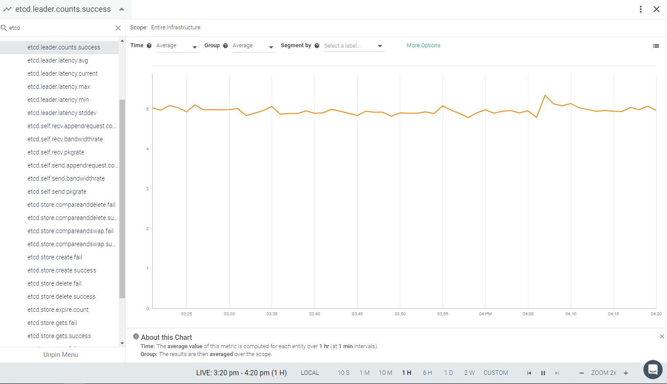This screenshot has height=384, width=667.
Task: Click the line chart icon in title
Action: [x=7, y=9]
